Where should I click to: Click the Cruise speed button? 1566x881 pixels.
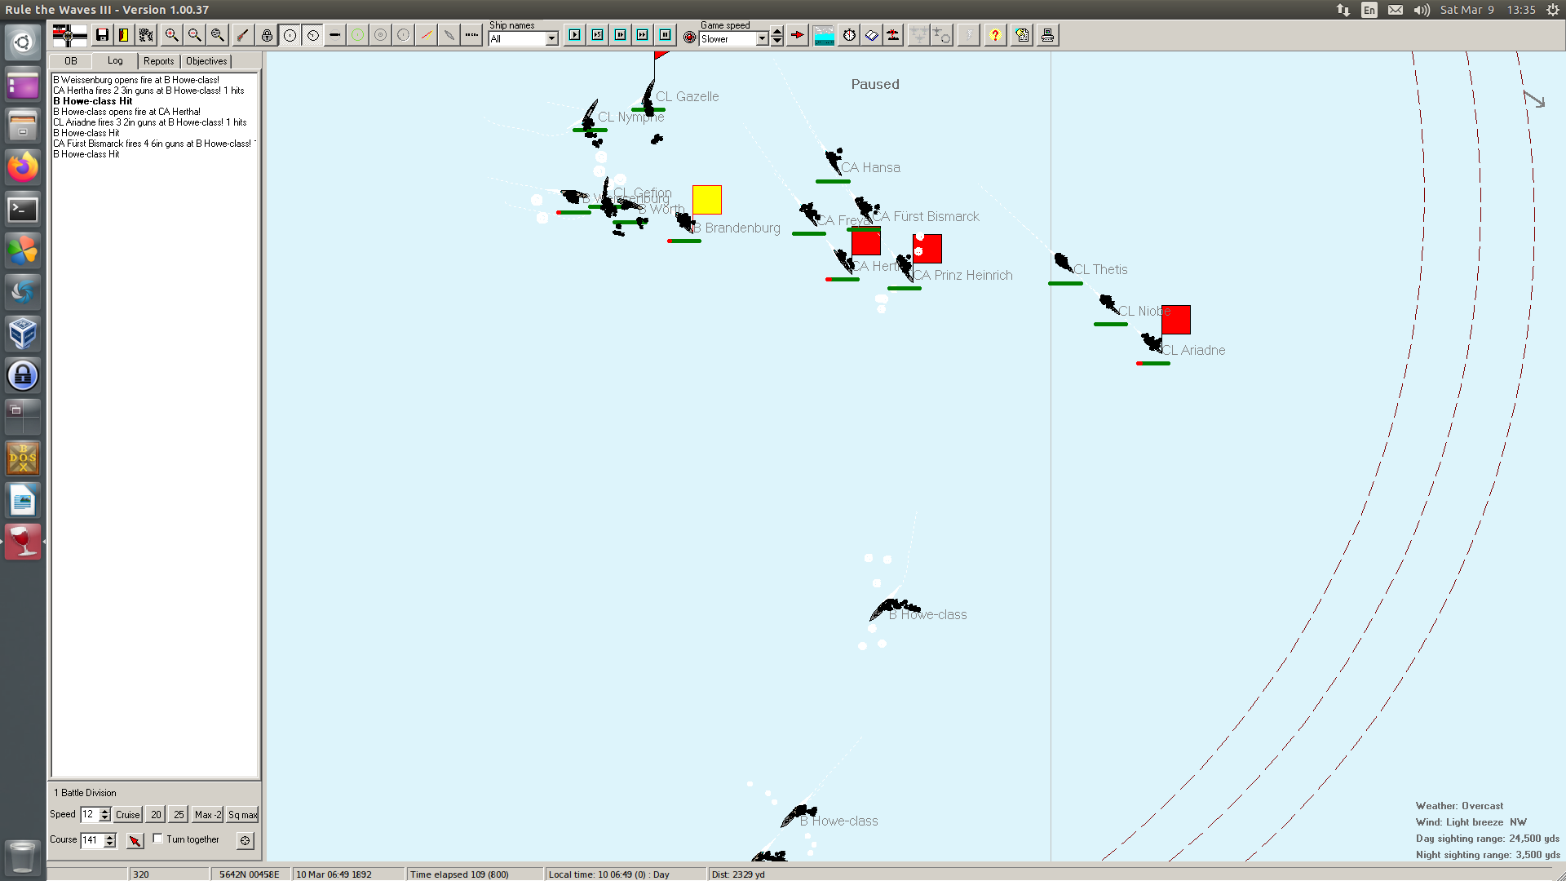click(x=128, y=815)
